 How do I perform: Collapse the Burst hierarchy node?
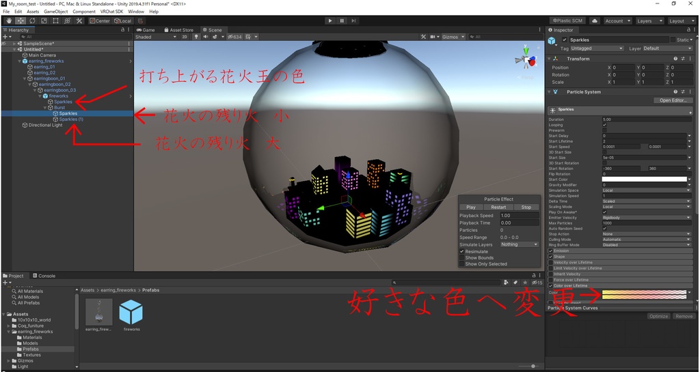46,108
